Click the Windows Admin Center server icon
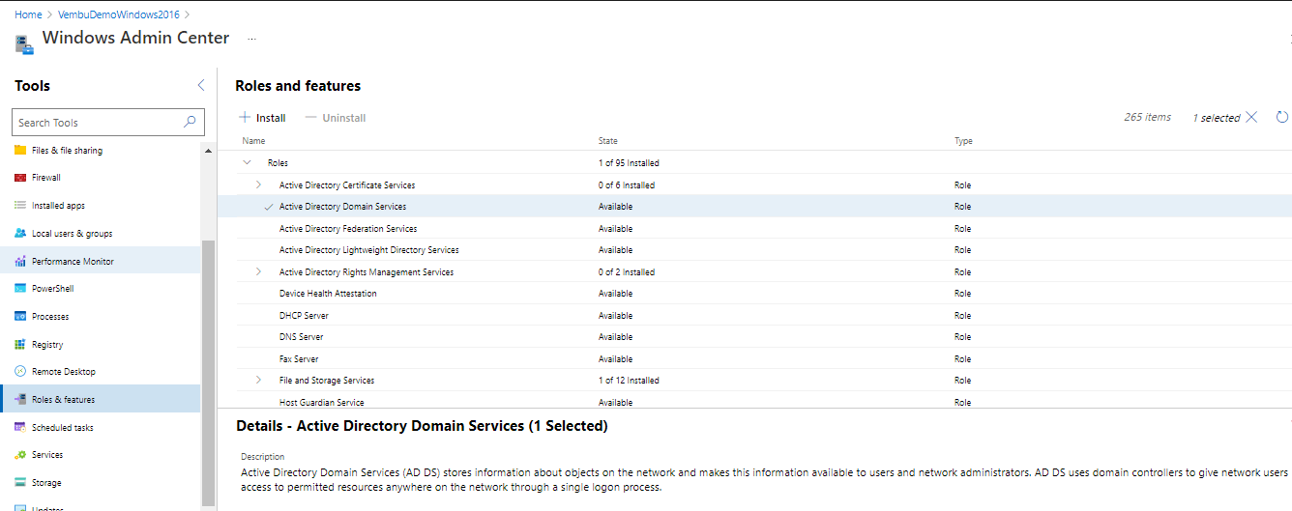 pos(24,43)
